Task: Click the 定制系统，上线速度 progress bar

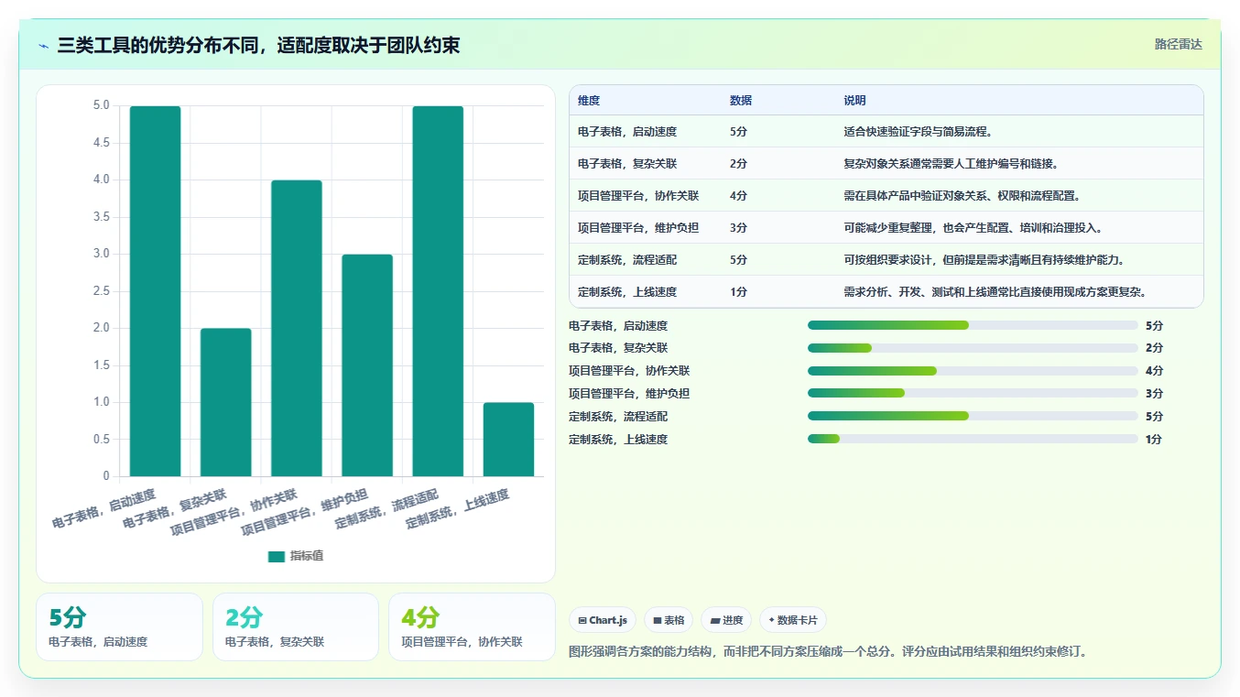Action: click(x=973, y=439)
